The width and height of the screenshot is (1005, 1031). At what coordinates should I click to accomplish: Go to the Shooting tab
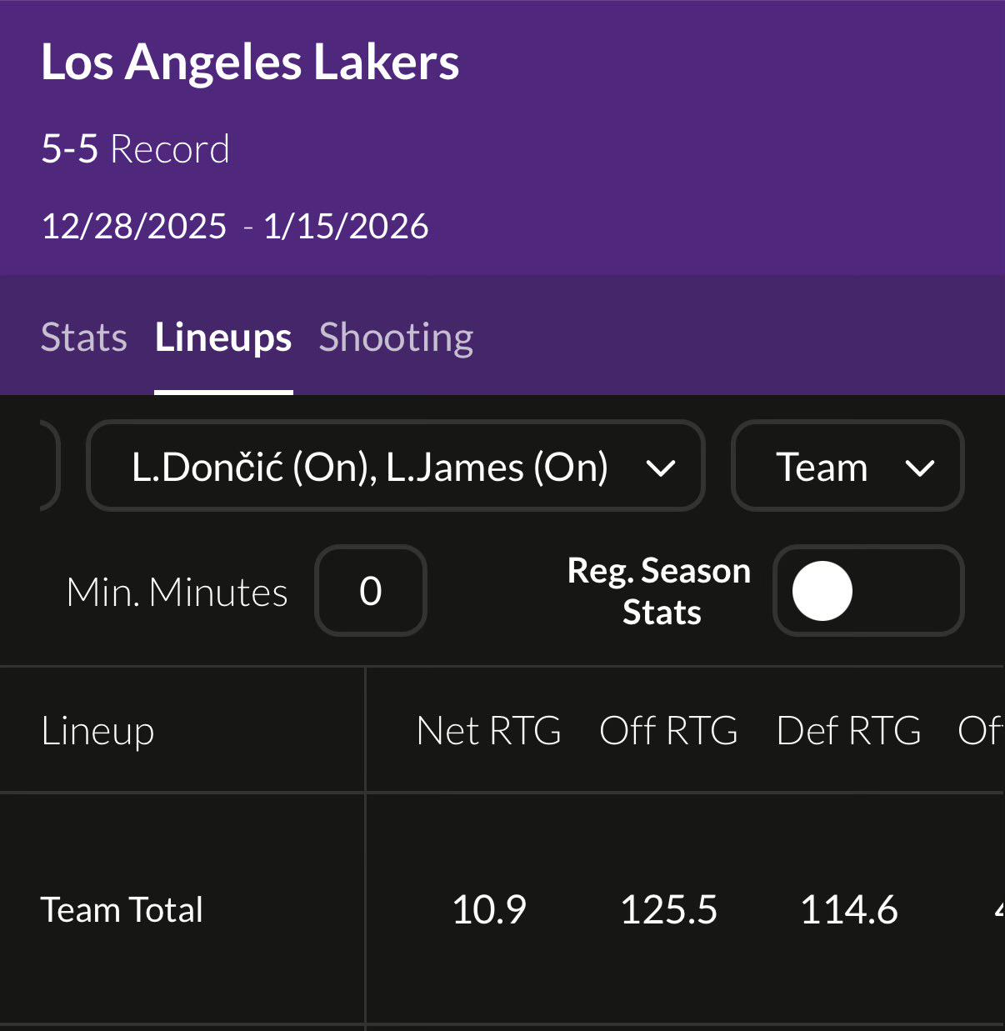point(396,338)
